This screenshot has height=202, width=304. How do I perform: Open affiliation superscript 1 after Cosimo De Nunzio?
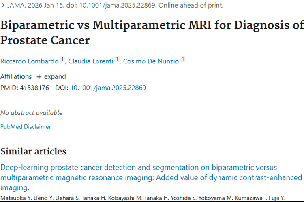tap(183, 60)
